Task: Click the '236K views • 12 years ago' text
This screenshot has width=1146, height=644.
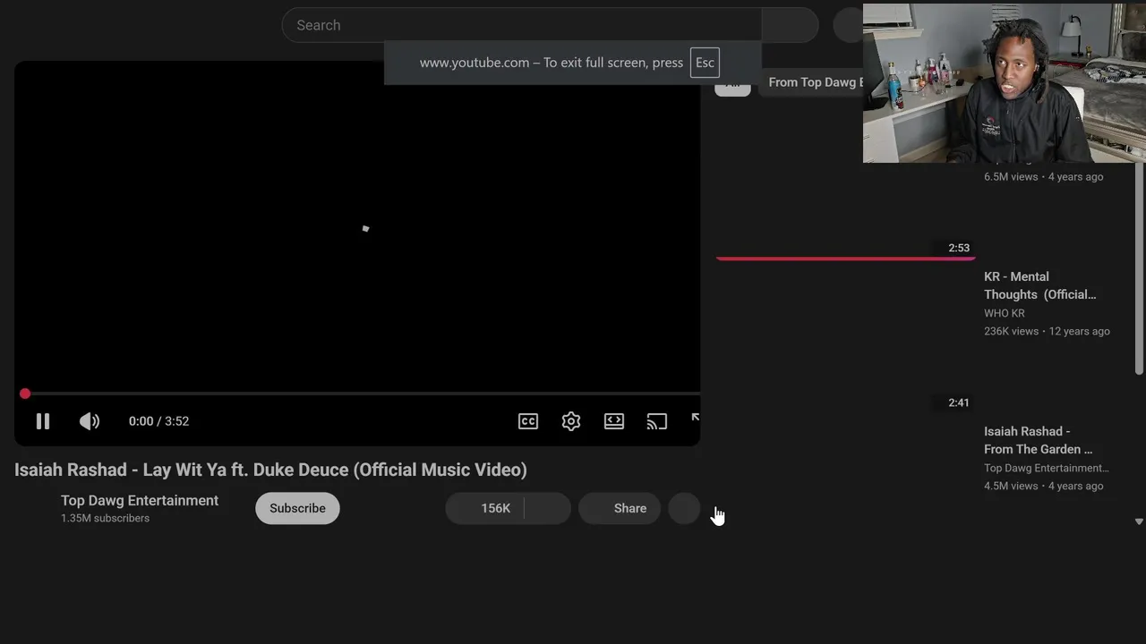Action: (x=1047, y=331)
